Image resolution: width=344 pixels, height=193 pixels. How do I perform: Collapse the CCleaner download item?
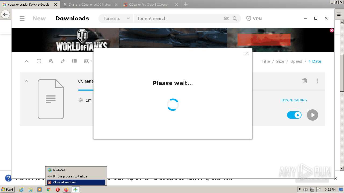coord(26,81)
